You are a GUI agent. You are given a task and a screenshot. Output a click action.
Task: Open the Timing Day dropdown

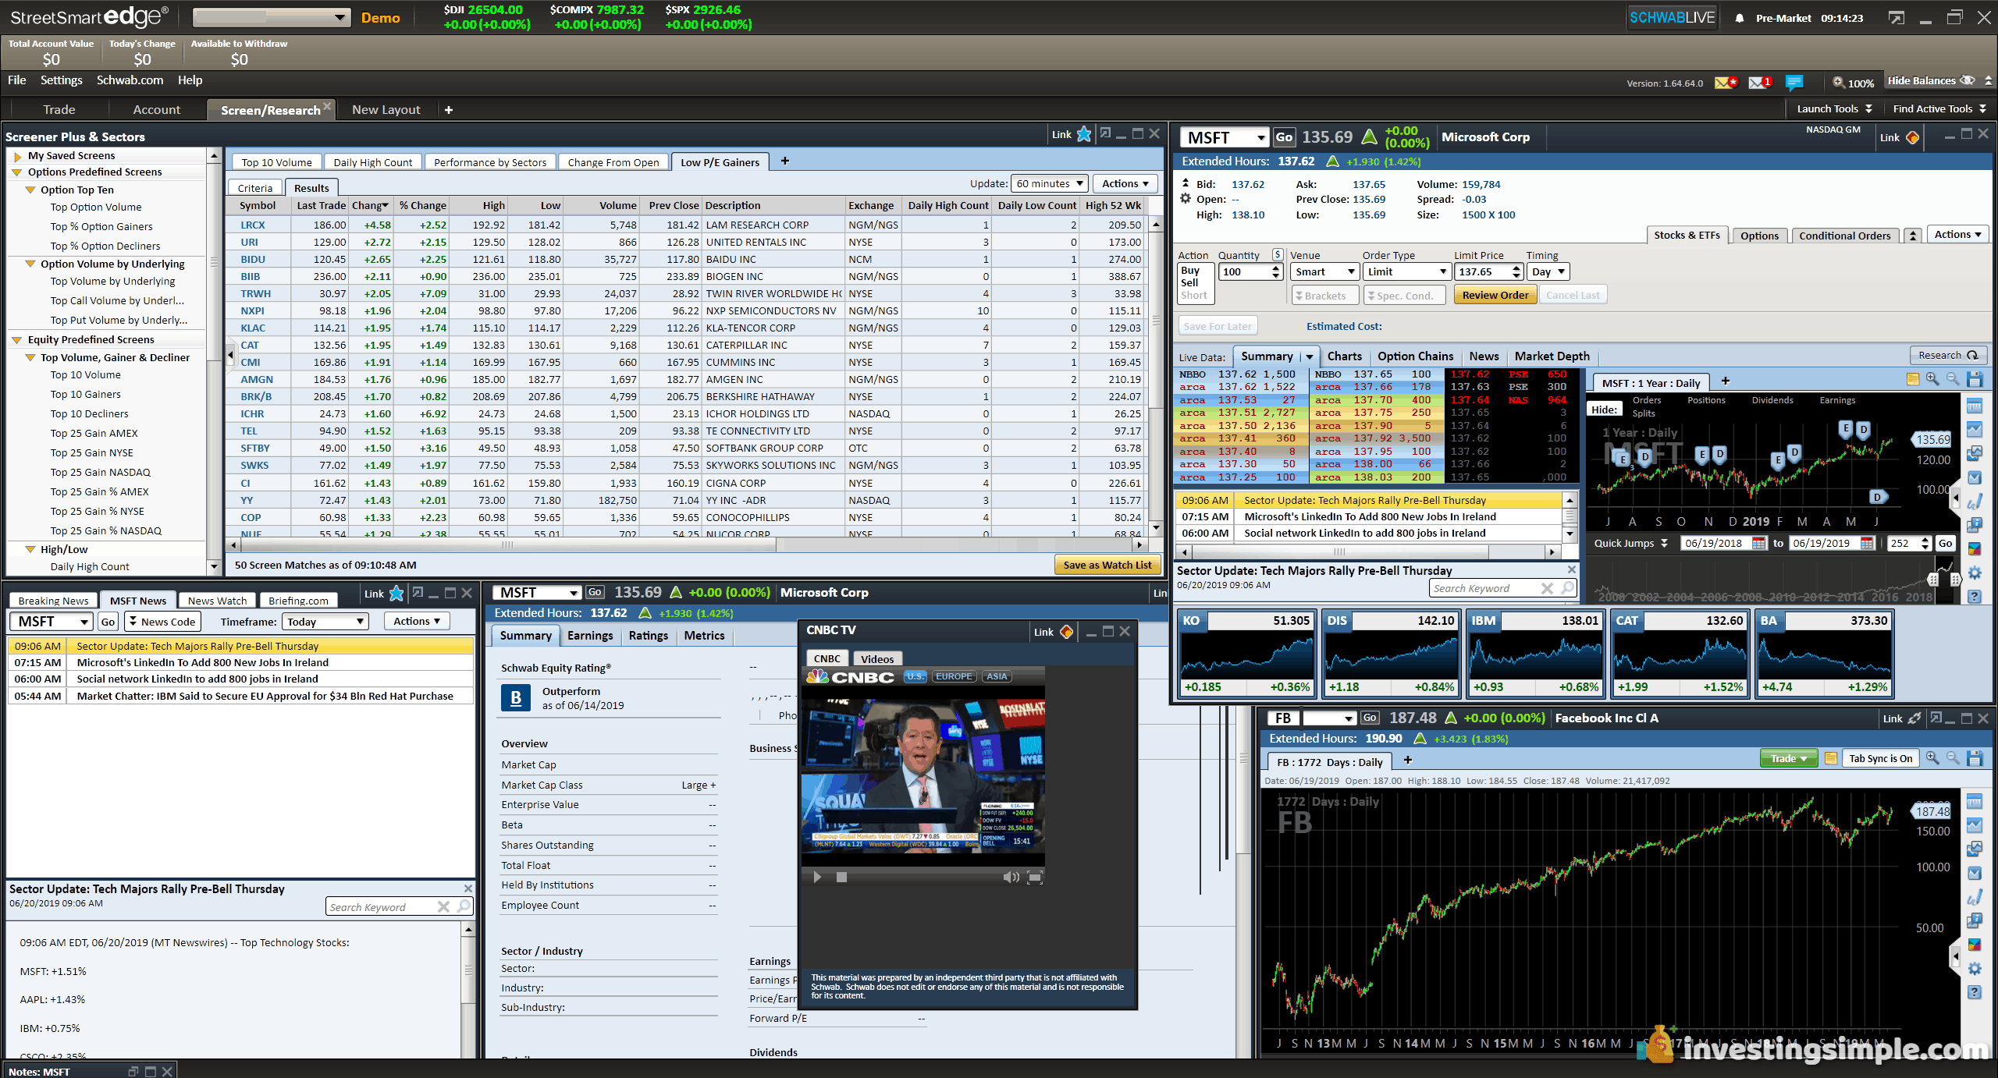1548,271
